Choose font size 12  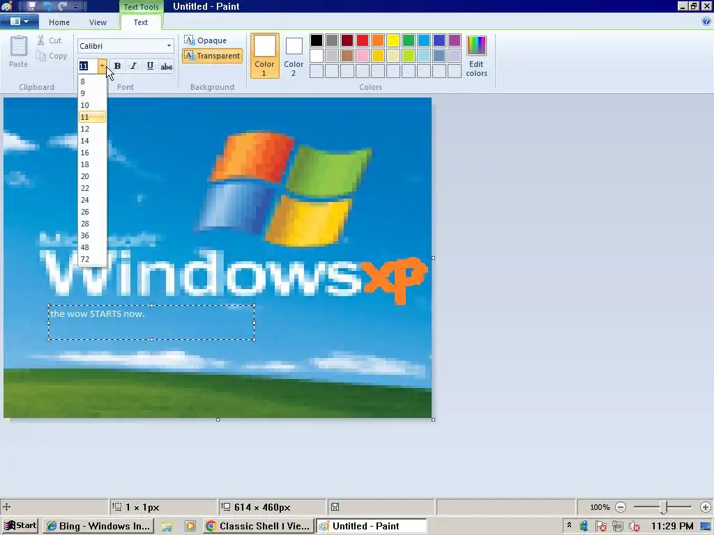[x=92, y=129]
